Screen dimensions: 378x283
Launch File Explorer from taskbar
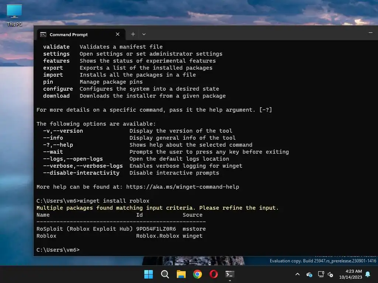[181, 274]
